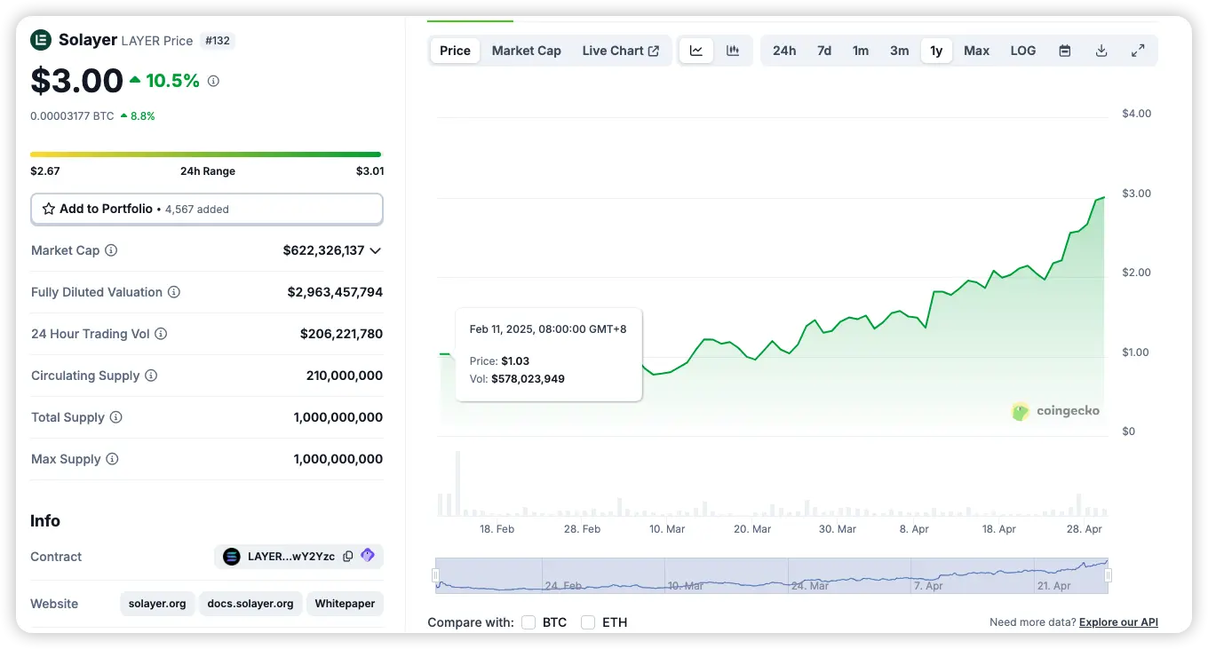This screenshot has width=1208, height=649.
Task: Open the calendar date range picker
Action: click(1065, 51)
